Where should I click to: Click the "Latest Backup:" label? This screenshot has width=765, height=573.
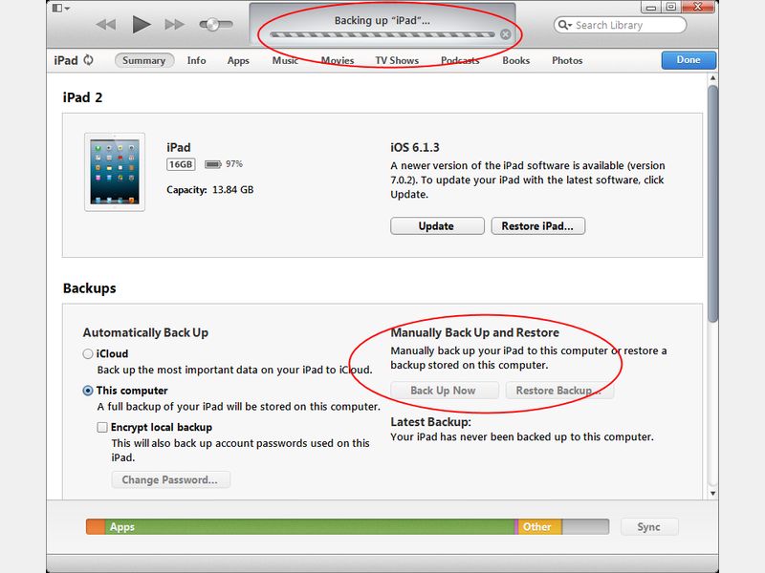[x=431, y=422]
